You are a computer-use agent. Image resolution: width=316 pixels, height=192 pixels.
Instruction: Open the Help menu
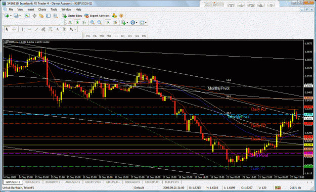(x=78, y=10)
